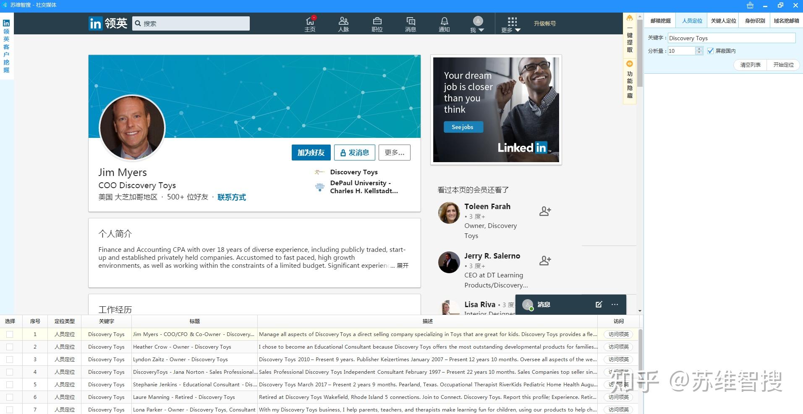Select checkbox for row 6 Laure Manning

click(10, 397)
